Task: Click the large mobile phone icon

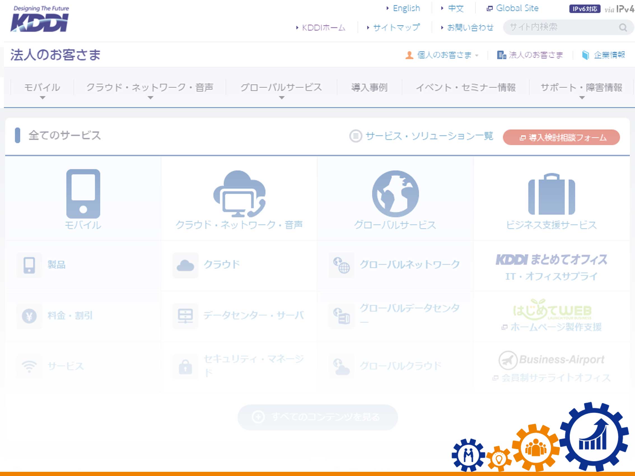Action: point(83,194)
